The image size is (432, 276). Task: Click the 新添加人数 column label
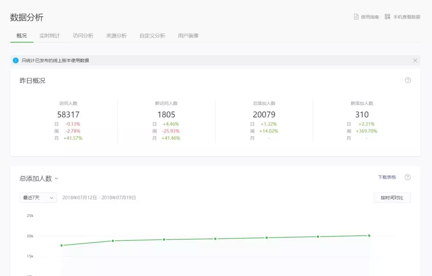point(362,103)
